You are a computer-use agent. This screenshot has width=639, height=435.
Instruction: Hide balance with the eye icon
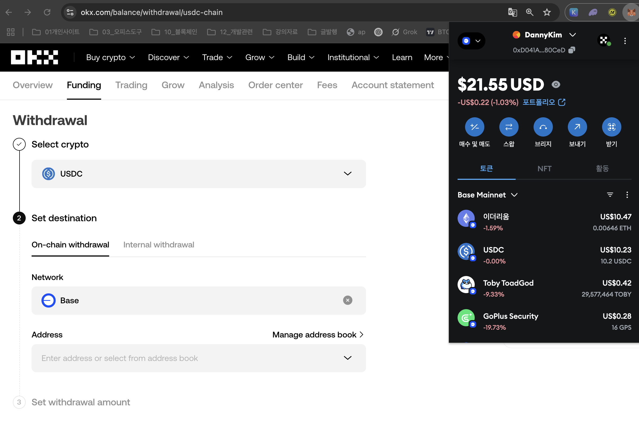coord(556,85)
